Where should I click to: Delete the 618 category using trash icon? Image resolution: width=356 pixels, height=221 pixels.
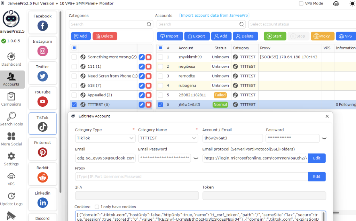pyautogui.click(x=149, y=85)
